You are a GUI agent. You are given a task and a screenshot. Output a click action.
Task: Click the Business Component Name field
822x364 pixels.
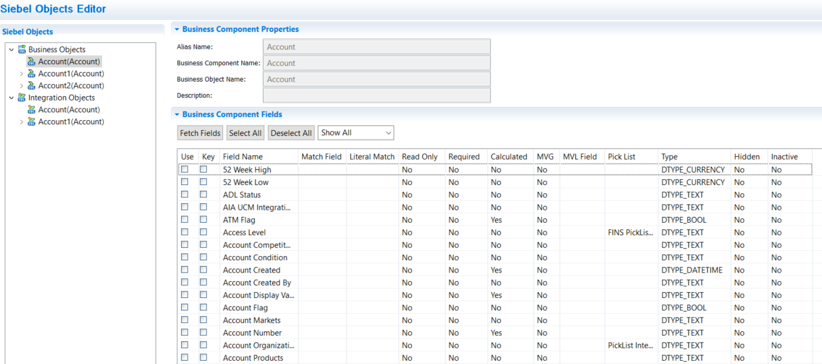(377, 63)
